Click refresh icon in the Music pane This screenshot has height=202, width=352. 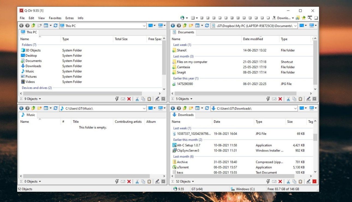click(x=55, y=108)
